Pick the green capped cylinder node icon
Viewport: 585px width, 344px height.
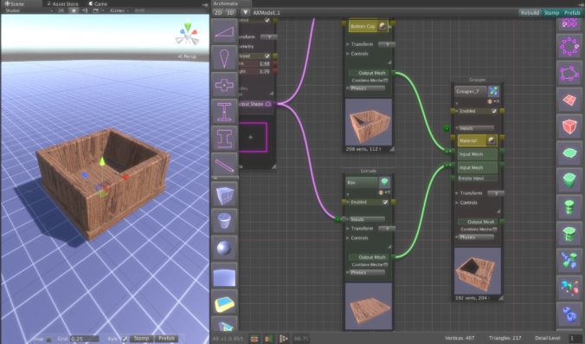569,234
